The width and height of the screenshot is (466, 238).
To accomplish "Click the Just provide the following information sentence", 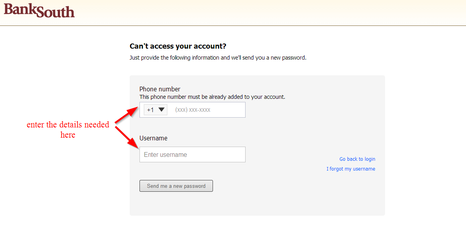I will pos(218,58).
